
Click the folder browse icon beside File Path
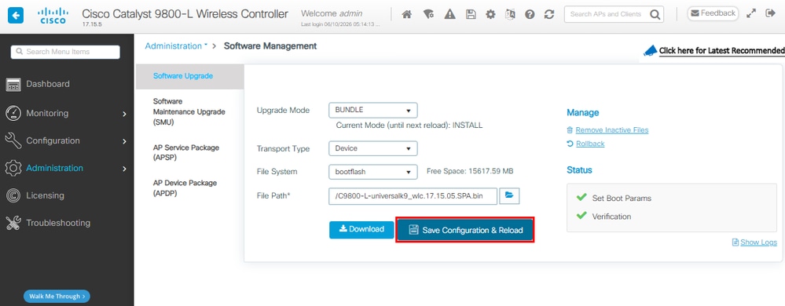[509, 195]
